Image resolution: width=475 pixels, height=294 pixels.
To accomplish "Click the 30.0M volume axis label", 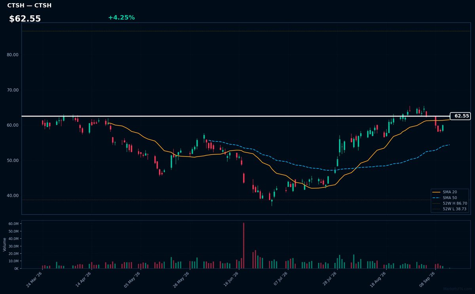I will click(14, 246).
